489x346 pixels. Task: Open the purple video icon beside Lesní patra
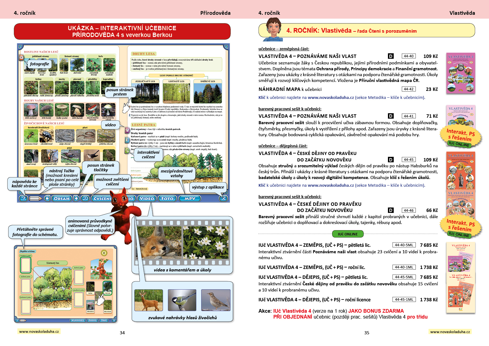click(127, 130)
